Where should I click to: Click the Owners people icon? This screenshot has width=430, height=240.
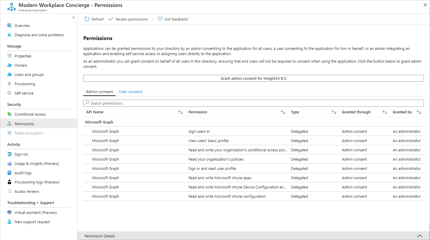tap(9, 65)
